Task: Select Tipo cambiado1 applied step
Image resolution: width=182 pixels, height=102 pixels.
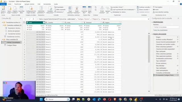Action: 161,61
